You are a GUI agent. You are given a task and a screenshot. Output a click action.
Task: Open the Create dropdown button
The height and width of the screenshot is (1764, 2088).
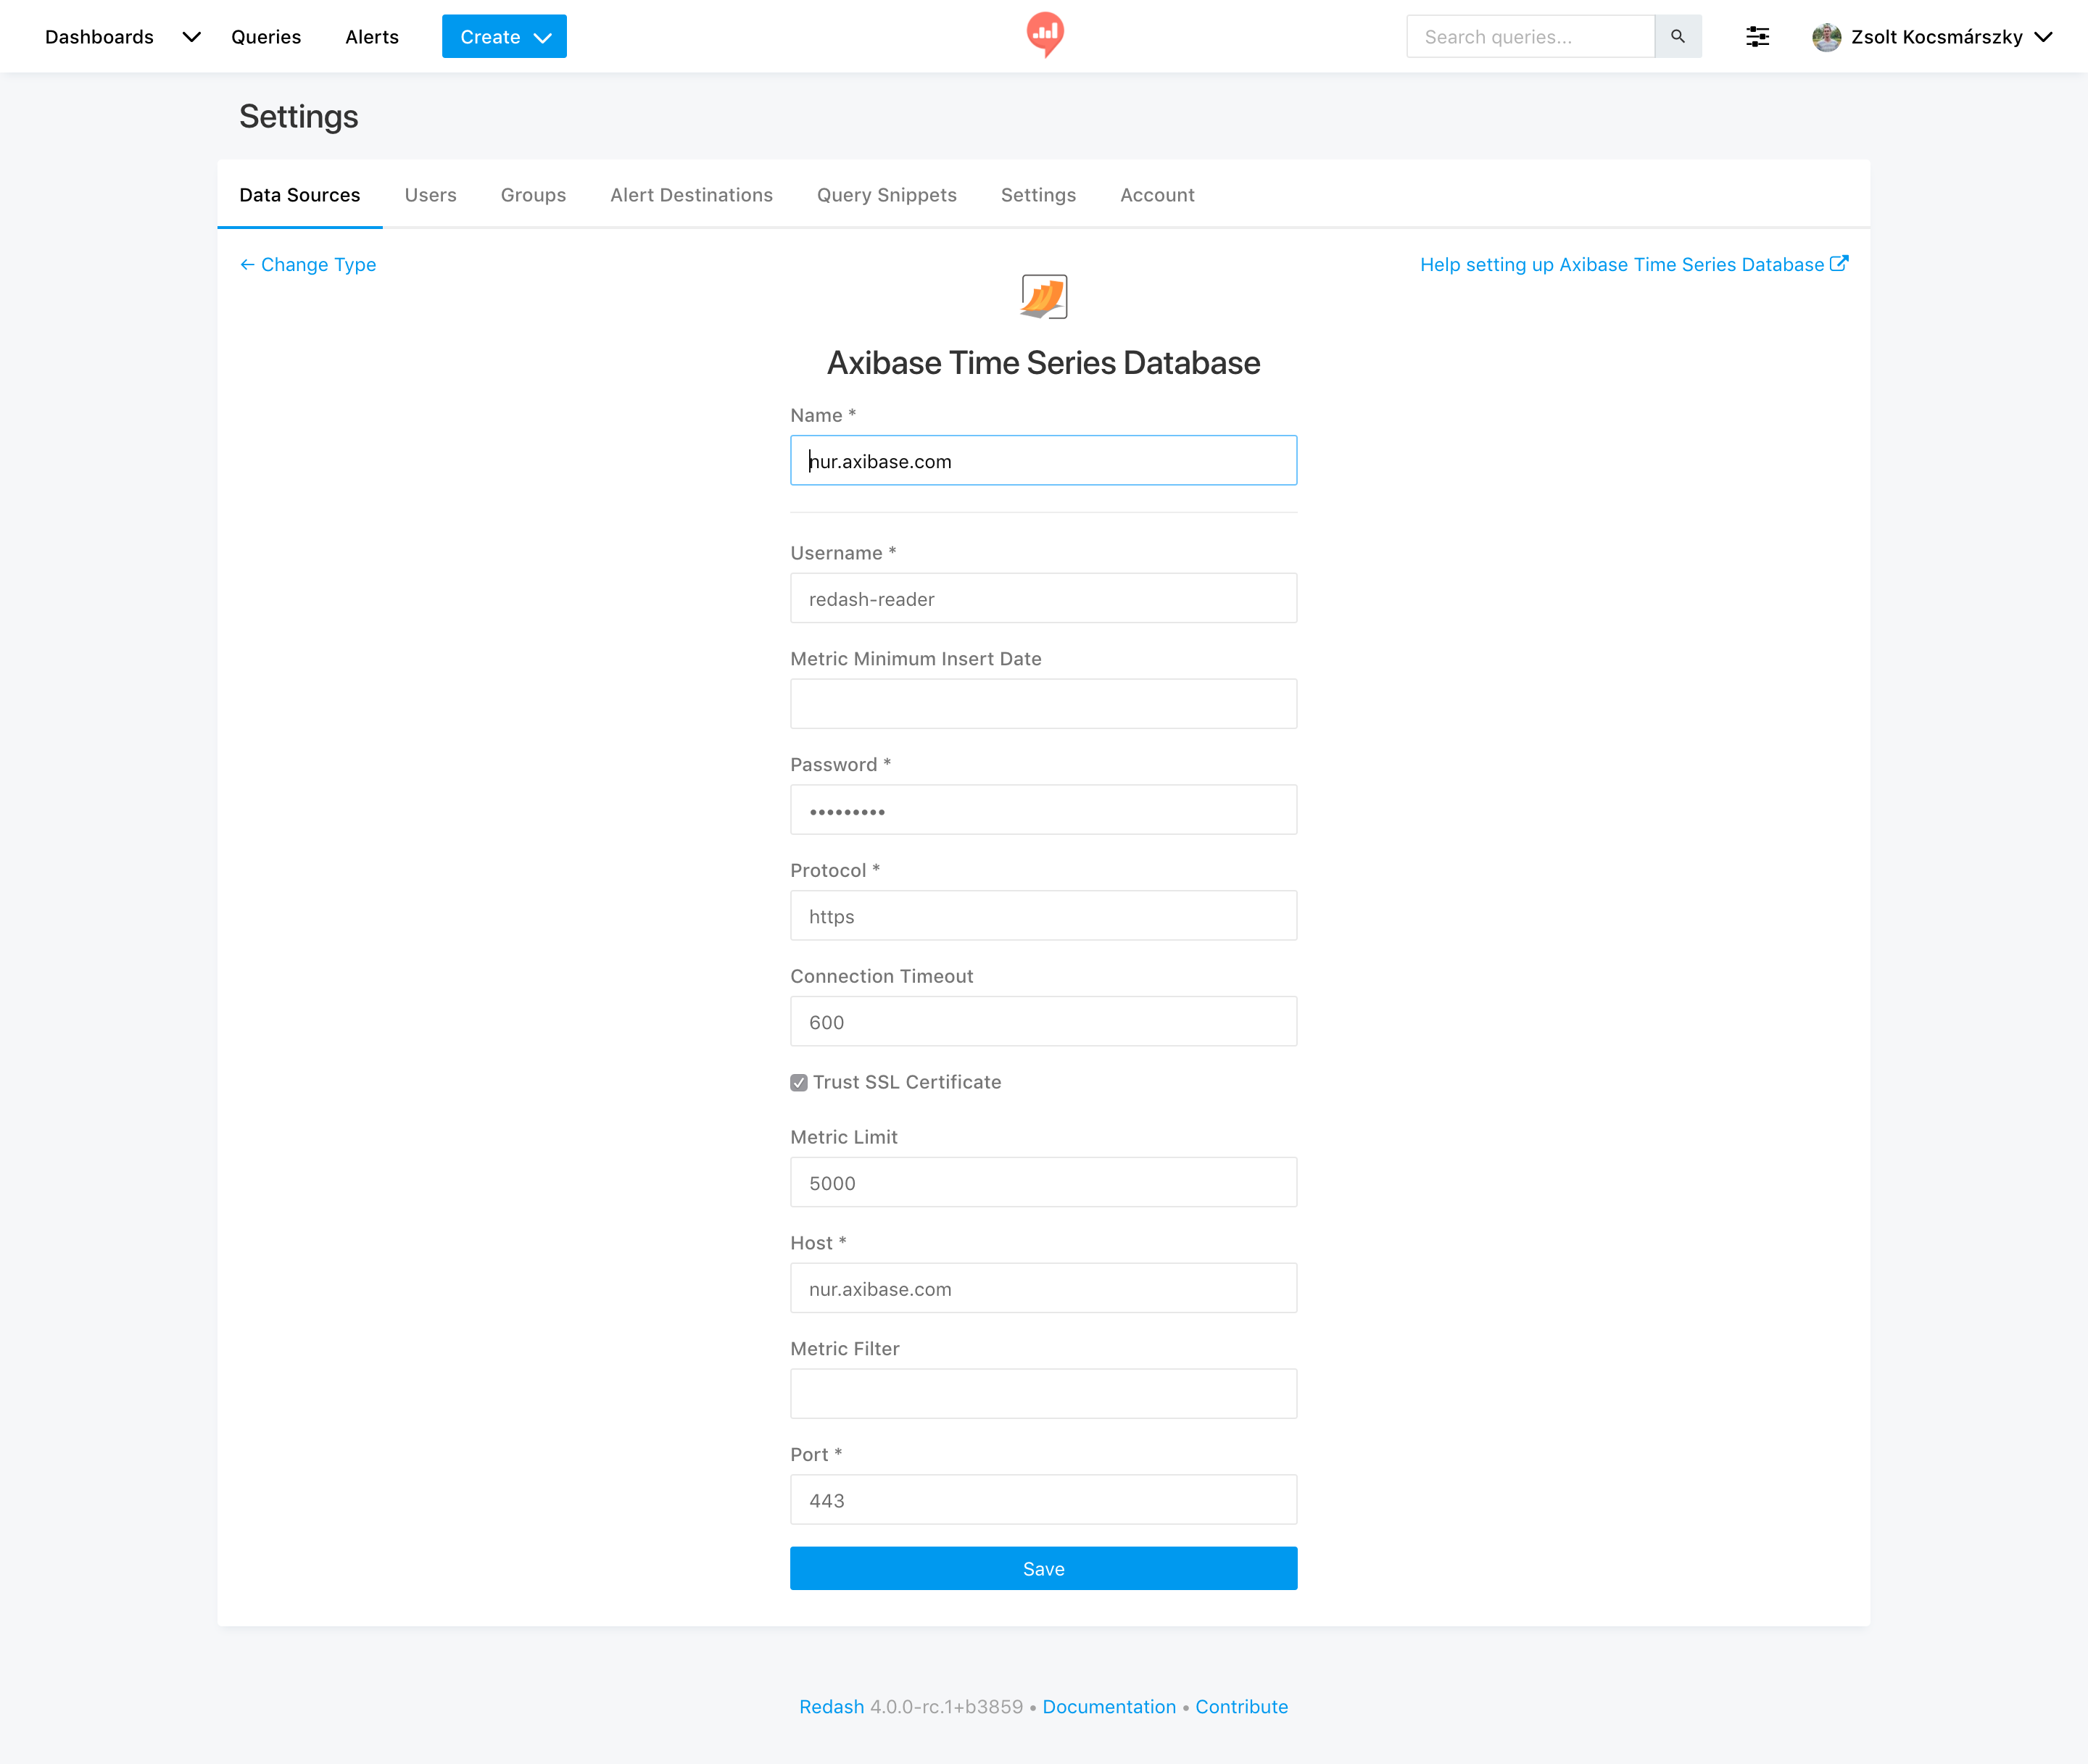click(x=505, y=37)
